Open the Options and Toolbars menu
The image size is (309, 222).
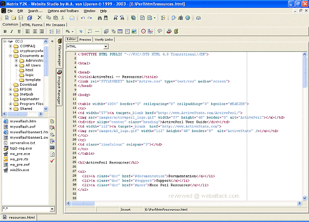click(63, 11)
